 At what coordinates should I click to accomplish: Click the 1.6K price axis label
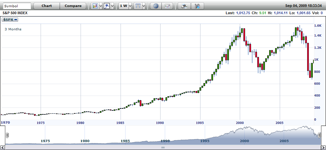[x=318, y=25]
